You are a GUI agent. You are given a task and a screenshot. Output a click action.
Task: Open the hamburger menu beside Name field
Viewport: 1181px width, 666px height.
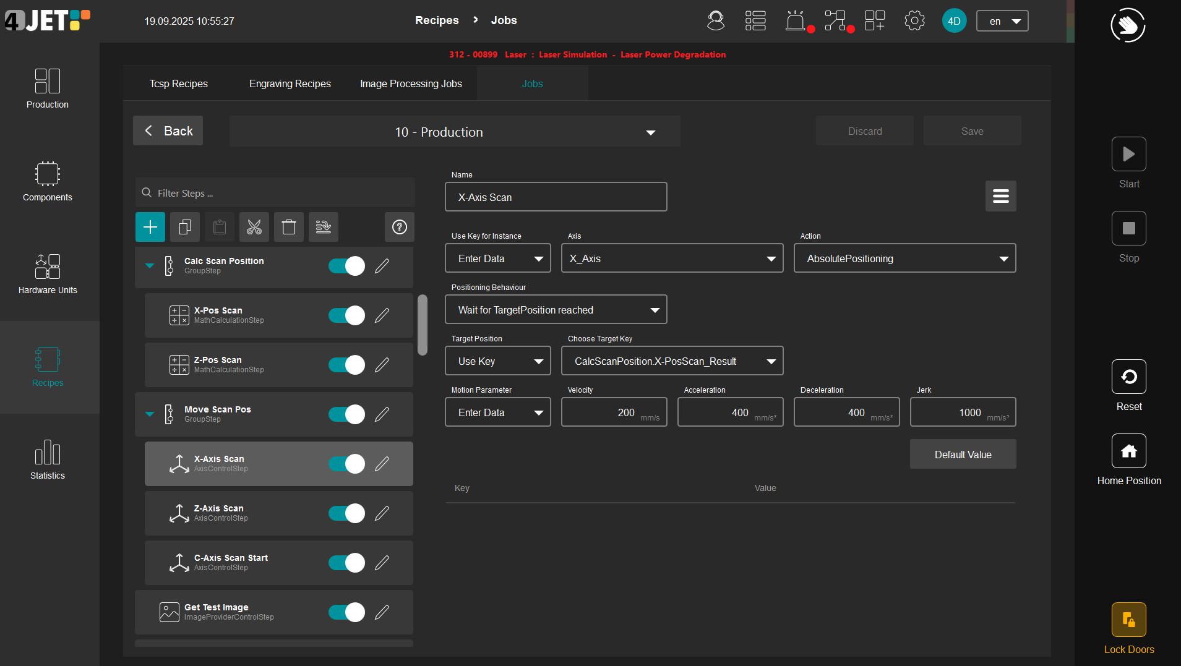(x=1000, y=197)
